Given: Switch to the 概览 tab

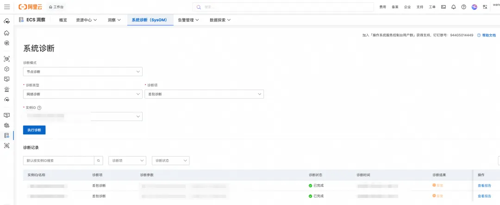Looking at the screenshot, I should [x=63, y=20].
